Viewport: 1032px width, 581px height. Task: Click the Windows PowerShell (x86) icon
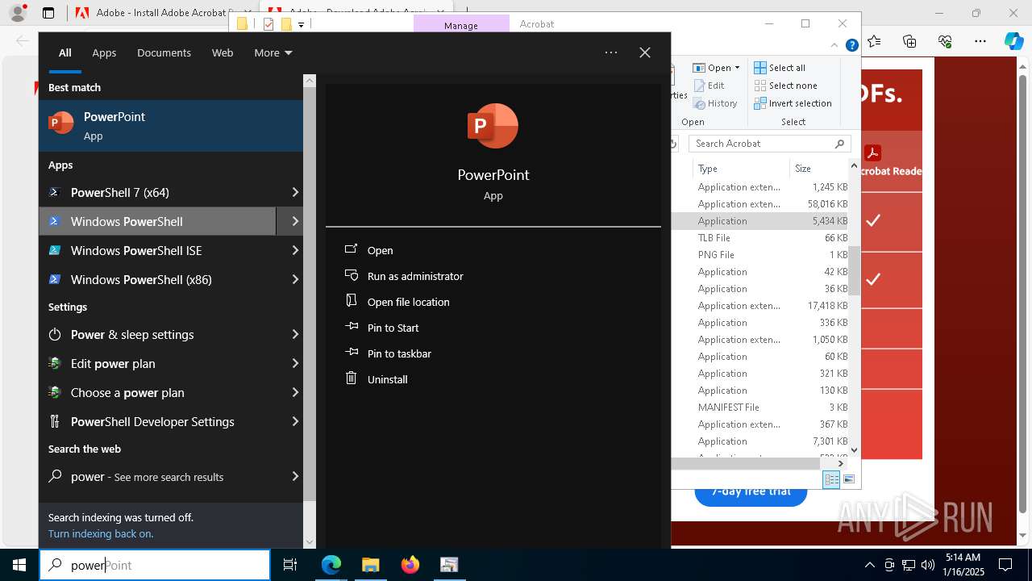tap(55, 279)
